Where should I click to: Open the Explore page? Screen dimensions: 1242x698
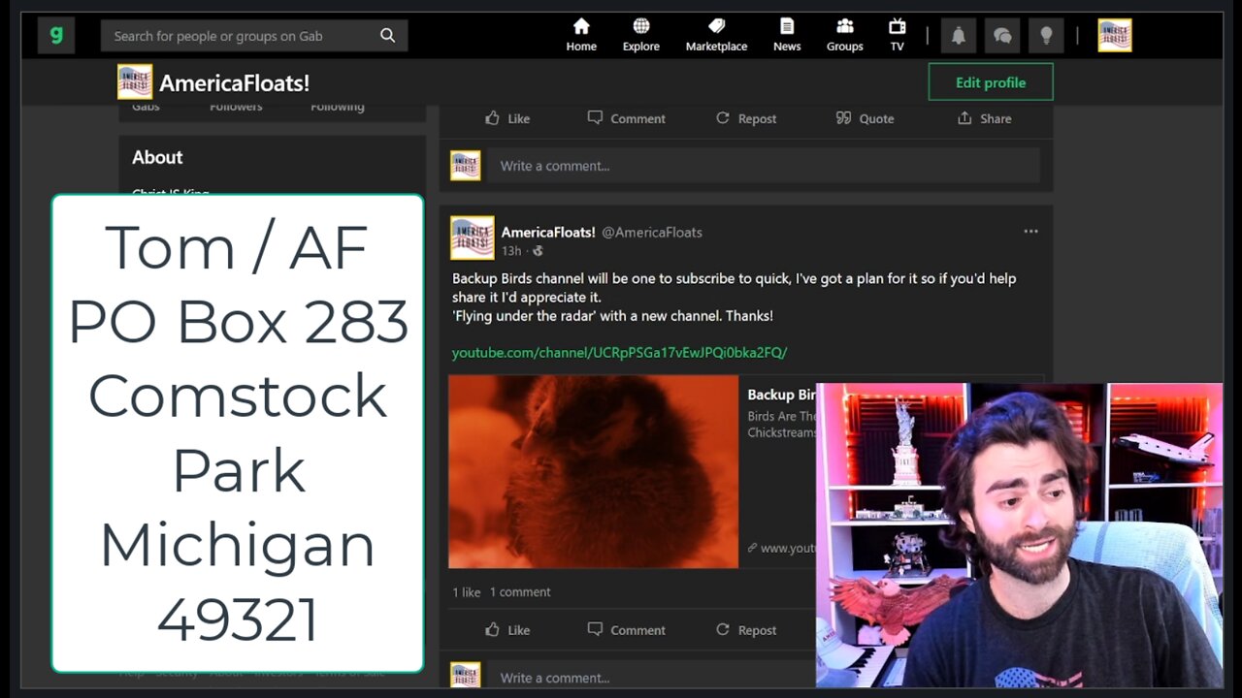click(x=640, y=36)
